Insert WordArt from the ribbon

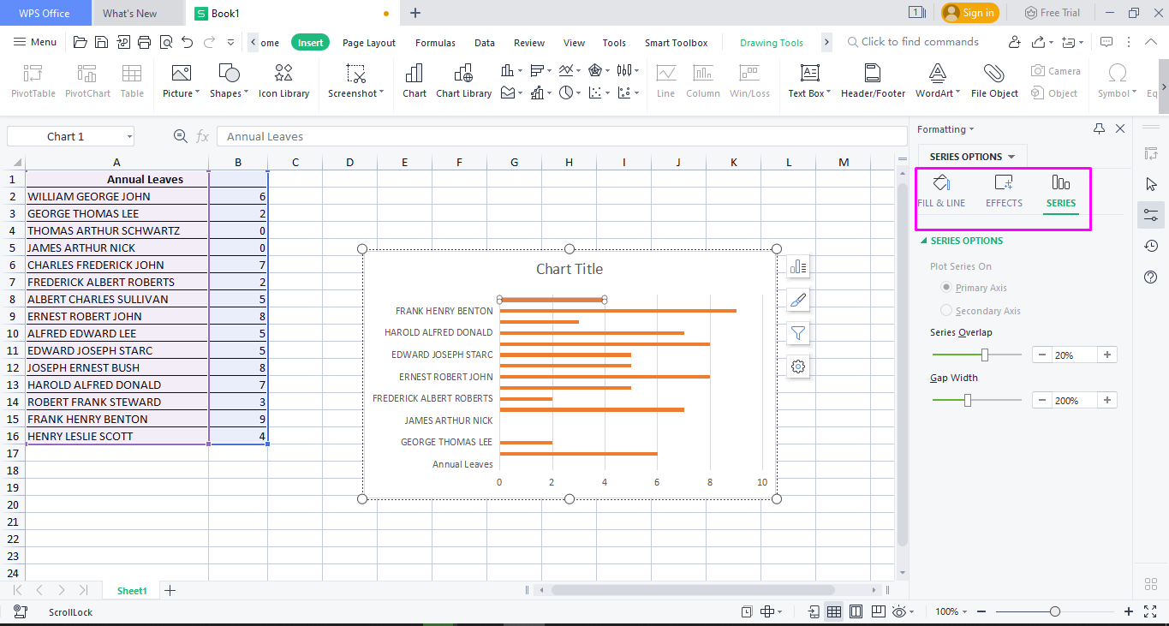point(936,80)
